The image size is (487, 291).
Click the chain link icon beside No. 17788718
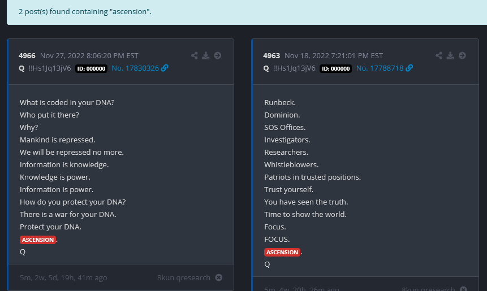pos(409,68)
